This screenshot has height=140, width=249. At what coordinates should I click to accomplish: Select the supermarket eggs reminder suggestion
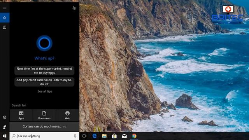[44, 71]
